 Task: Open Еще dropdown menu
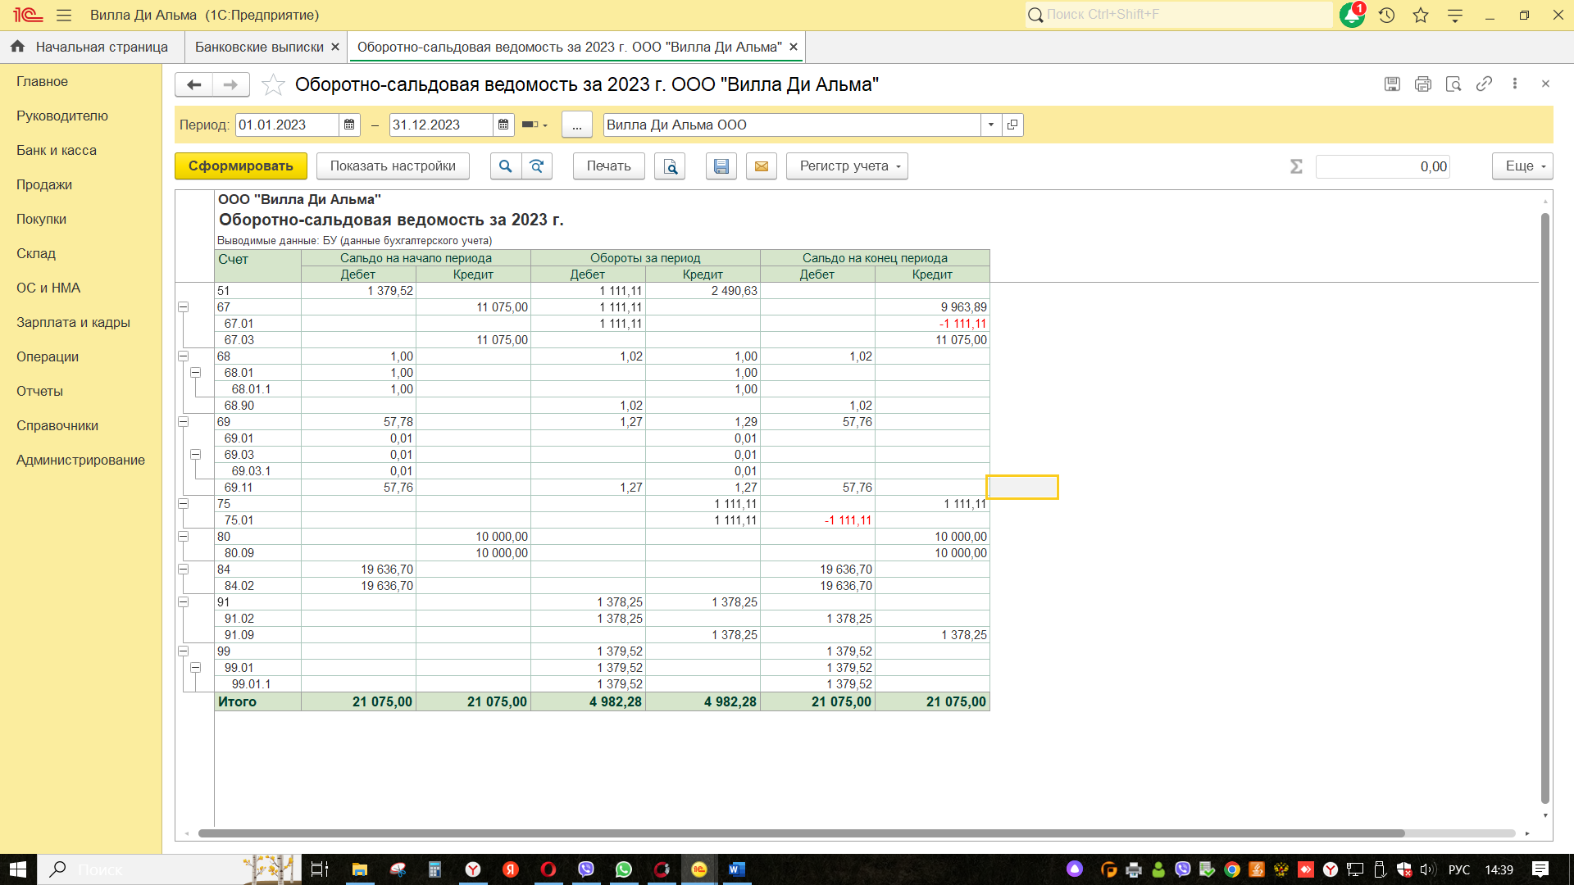1522,166
